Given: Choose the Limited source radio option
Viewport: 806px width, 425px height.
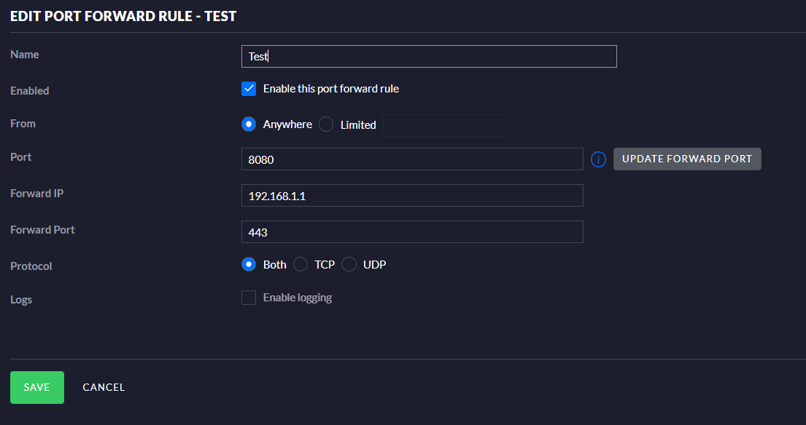Looking at the screenshot, I should pos(326,124).
